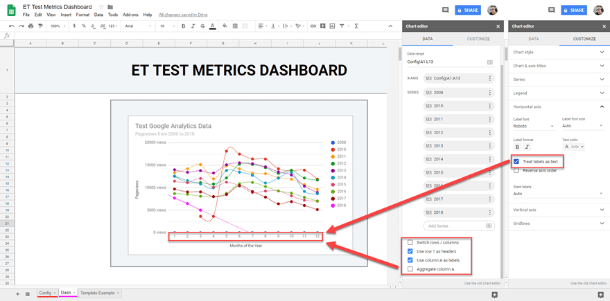Open the Label font Roboto dropdown
The width and height of the screenshot is (610, 301).
(x=534, y=127)
